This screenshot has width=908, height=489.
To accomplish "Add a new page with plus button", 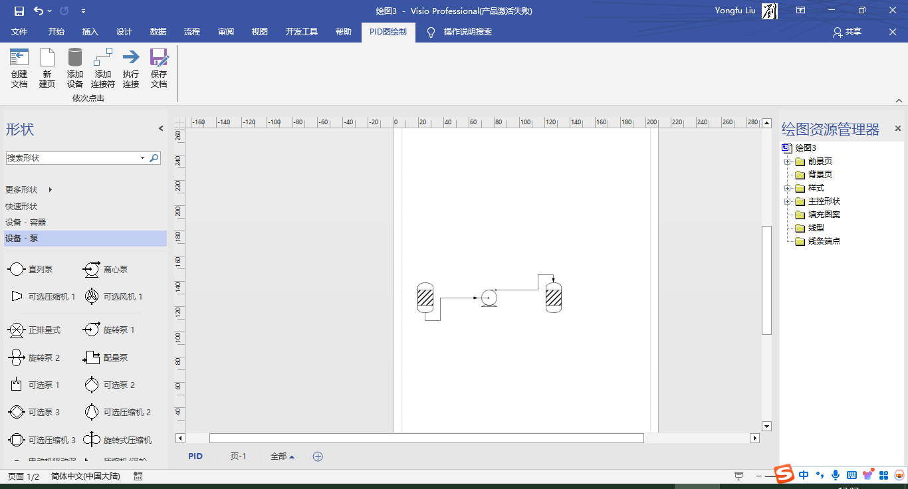I will (318, 456).
